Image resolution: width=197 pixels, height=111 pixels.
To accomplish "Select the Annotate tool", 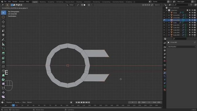I will [3, 40].
